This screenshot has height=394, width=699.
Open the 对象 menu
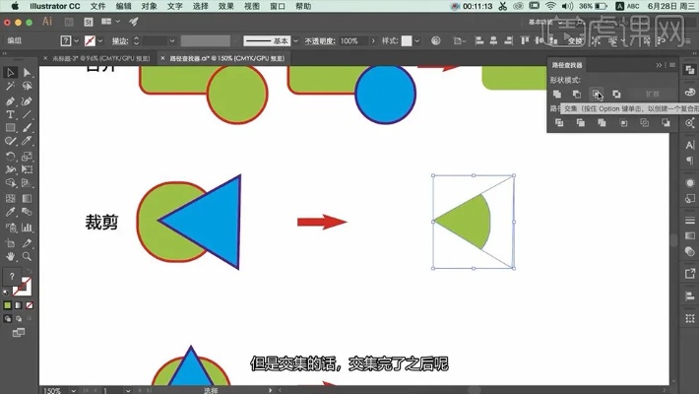150,6
